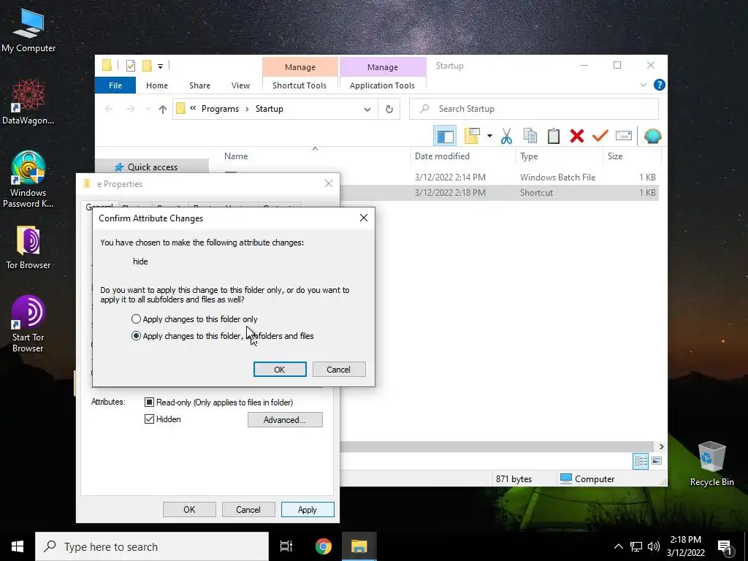
Task: Switch to Application Tools tab
Action: pos(382,85)
